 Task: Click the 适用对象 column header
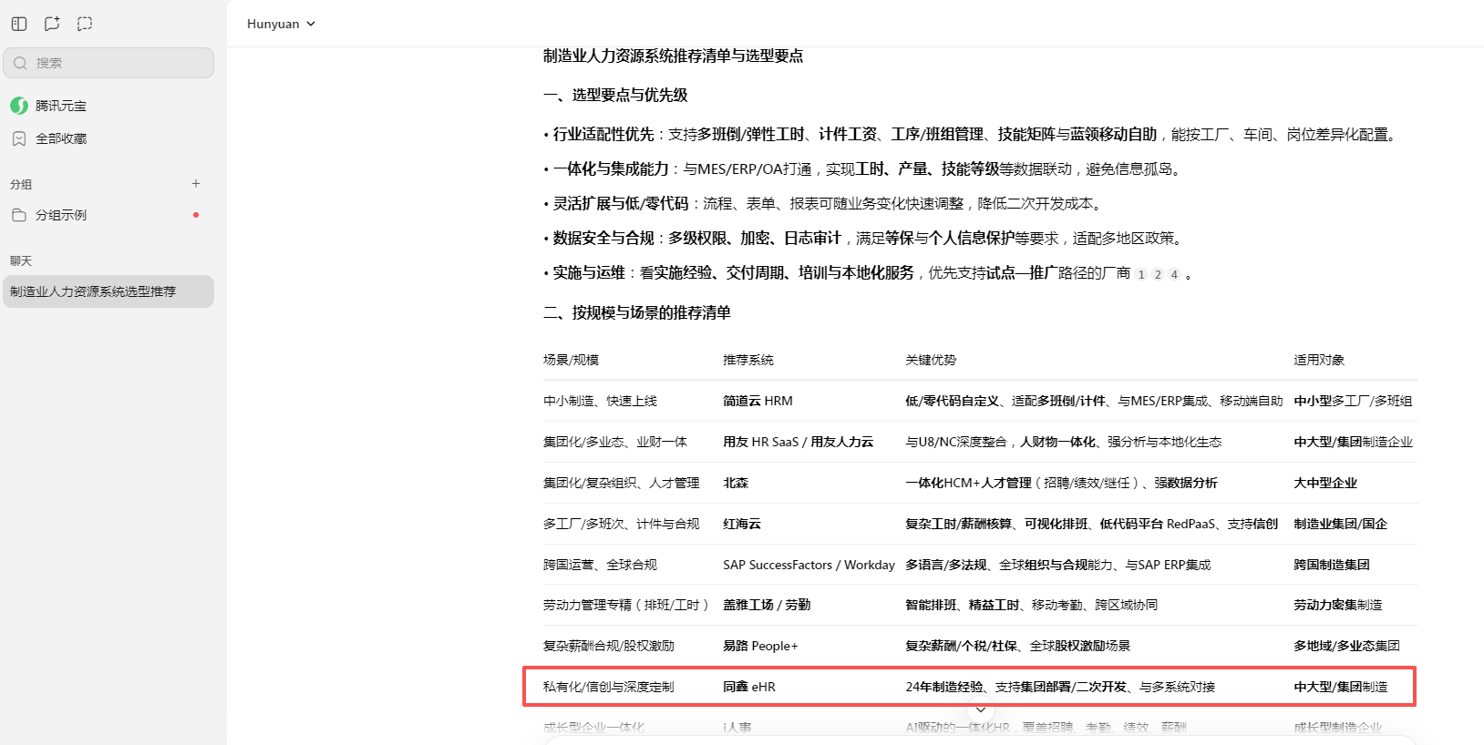point(1319,360)
